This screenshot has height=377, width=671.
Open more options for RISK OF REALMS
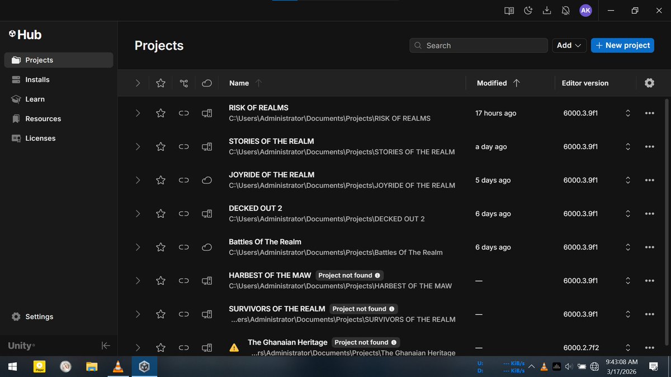pos(649,113)
